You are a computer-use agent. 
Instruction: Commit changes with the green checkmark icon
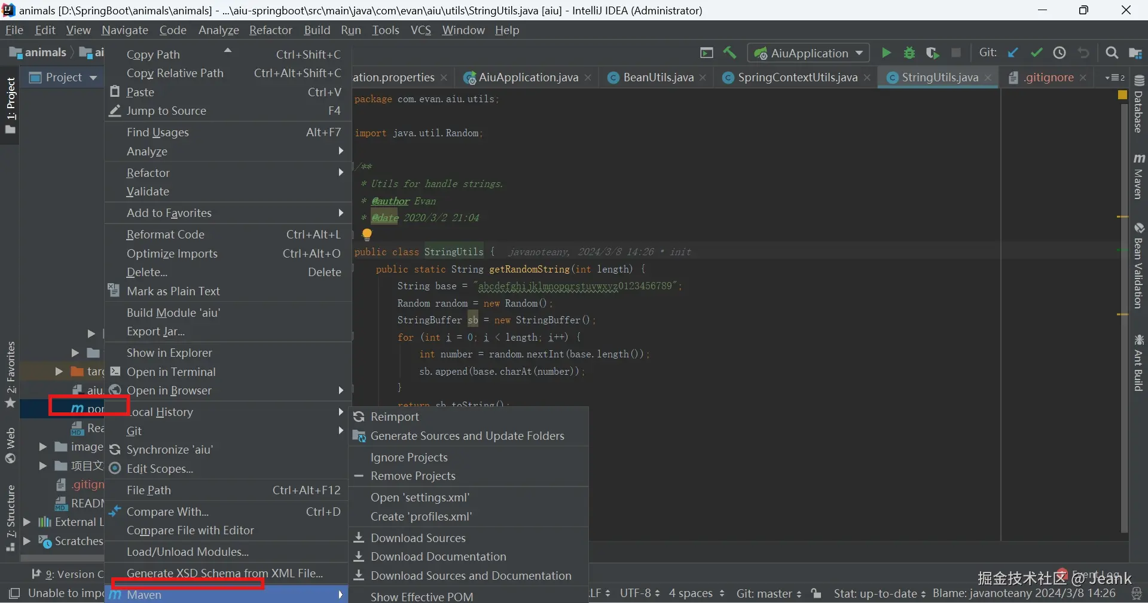(x=1036, y=53)
